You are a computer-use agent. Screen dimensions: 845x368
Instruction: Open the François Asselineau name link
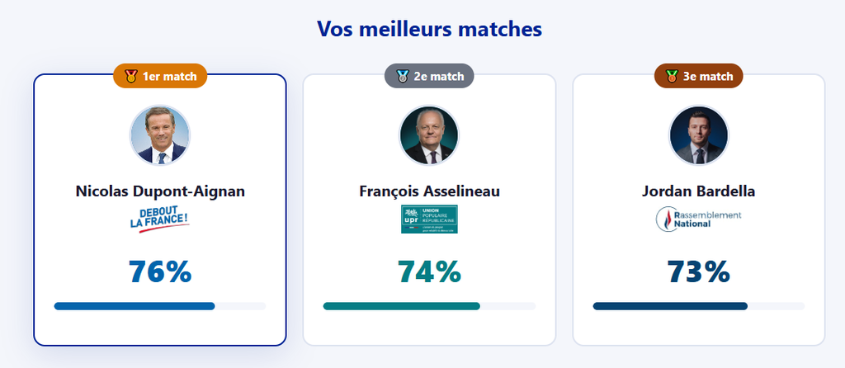tap(429, 191)
